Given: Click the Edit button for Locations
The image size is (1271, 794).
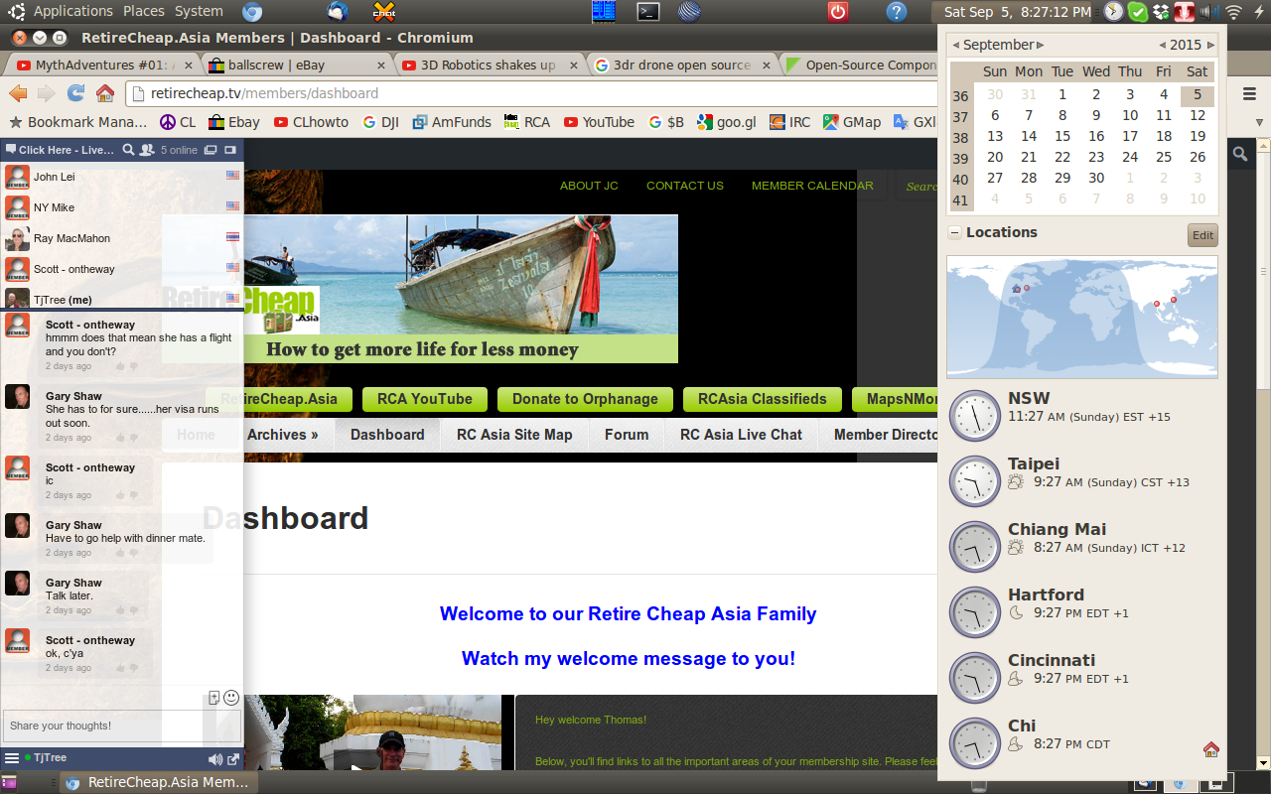Looking at the screenshot, I should tap(1202, 235).
